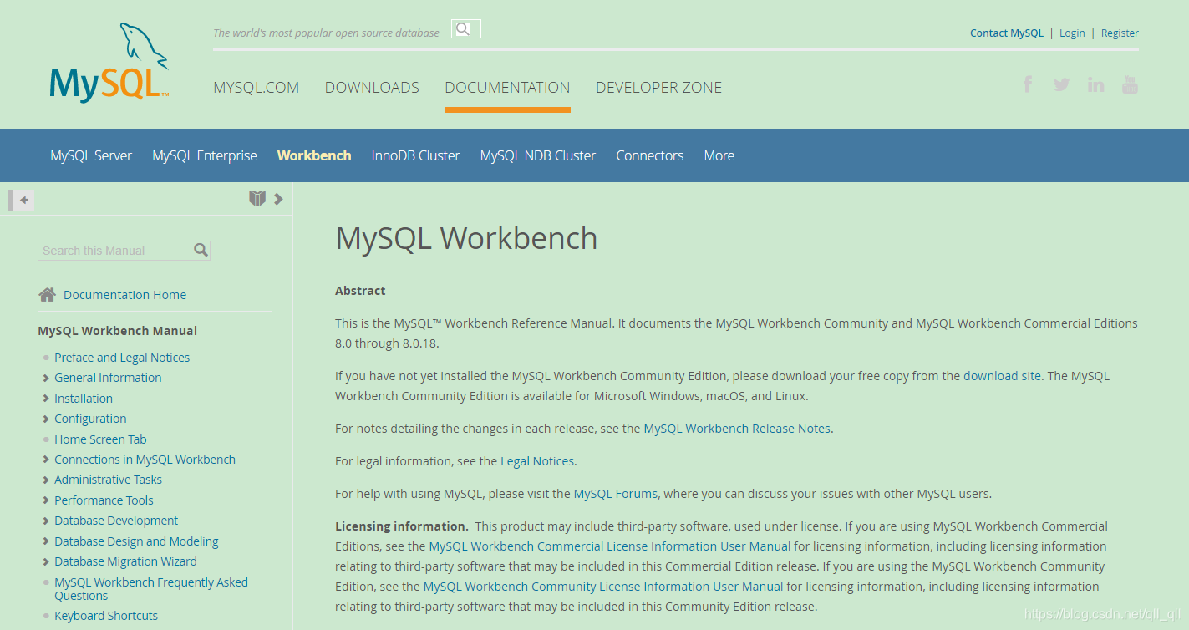Click the Documentation Home house icon
The width and height of the screenshot is (1189, 630).
(x=48, y=294)
